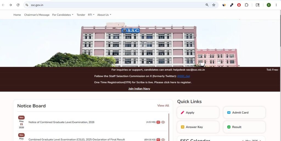
Task: Open the Answer Key quick link
Action: pyautogui.click(x=198, y=127)
